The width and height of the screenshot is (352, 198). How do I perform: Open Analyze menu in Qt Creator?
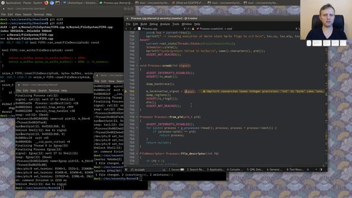pyautogui.click(x=165, y=24)
